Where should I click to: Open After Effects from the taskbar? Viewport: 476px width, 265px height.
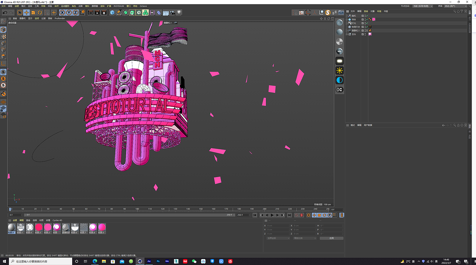coord(149,261)
